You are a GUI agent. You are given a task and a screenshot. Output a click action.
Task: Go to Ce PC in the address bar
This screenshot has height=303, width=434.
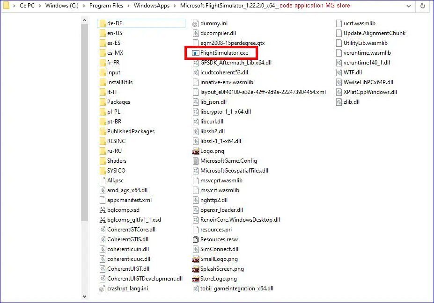coord(27,6)
